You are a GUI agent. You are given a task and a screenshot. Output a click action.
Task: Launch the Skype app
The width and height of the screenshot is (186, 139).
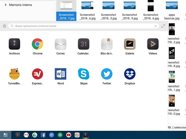point(84,74)
